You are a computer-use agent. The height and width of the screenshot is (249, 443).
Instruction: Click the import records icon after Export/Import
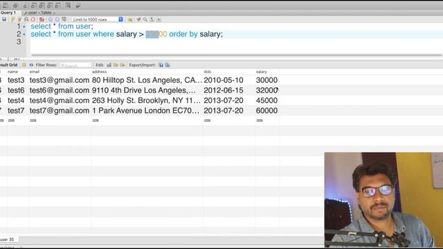(168, 65)
